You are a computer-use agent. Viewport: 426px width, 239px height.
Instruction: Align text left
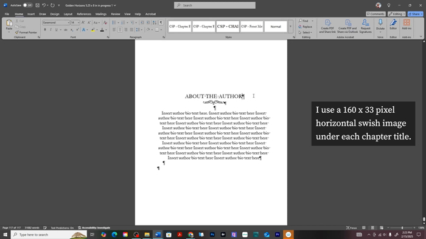pos(114,30)
